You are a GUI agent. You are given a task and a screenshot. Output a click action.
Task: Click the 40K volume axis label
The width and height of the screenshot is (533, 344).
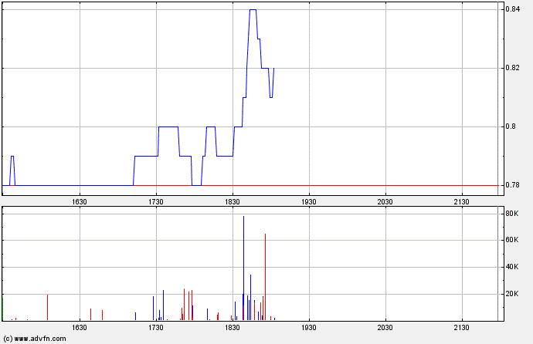(x=511, y=267)
